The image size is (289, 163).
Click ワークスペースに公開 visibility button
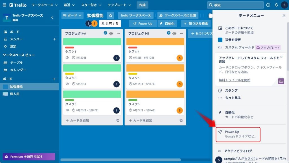pos(178,15)
